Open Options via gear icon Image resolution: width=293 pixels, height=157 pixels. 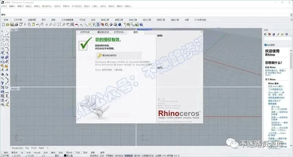128,24
